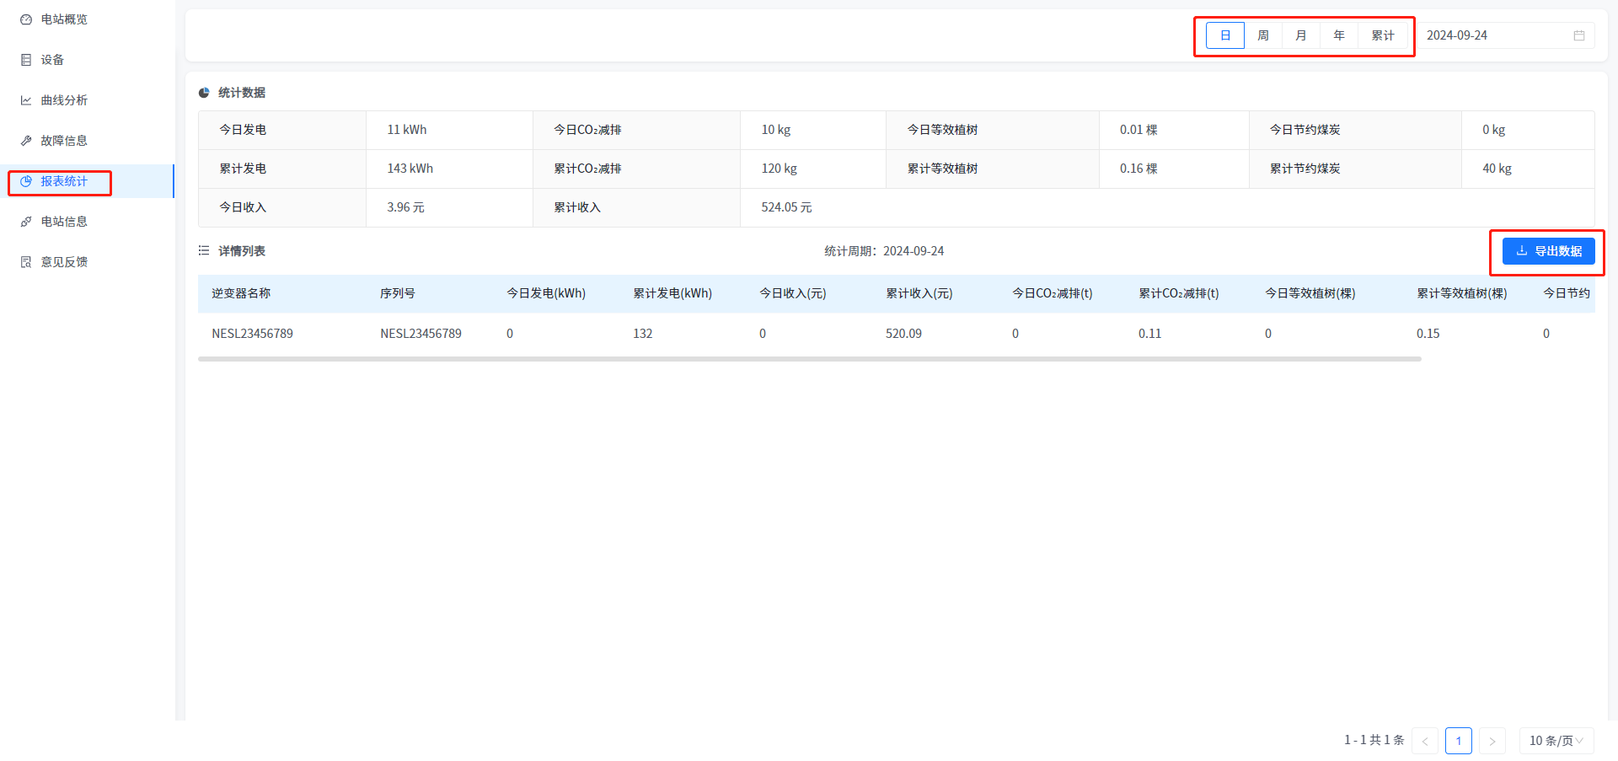The image size is (1618, 761).
Task: Click the table's horizontal scrollbar
Action: point(809,359)
